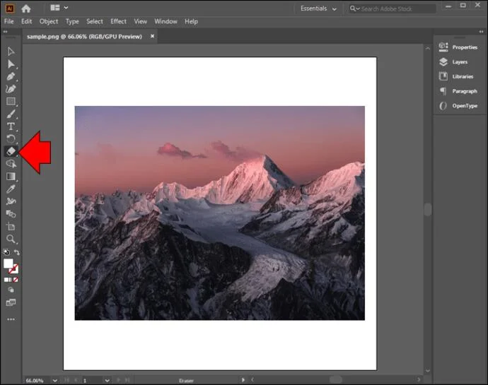
Task: Click the white Fill color swatch
Action: [x=8, y=263]
